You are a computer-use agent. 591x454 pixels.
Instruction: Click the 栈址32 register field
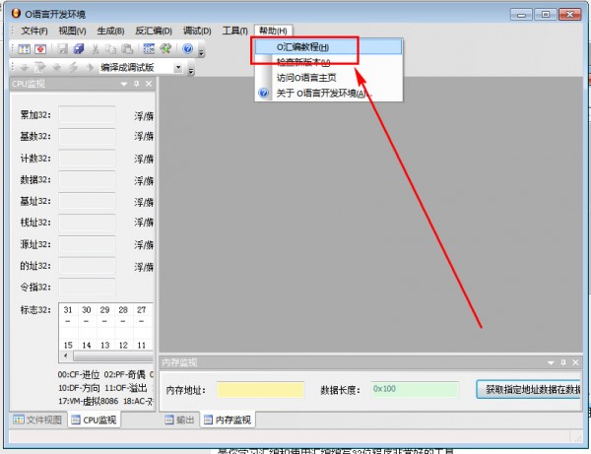[87, 223]
